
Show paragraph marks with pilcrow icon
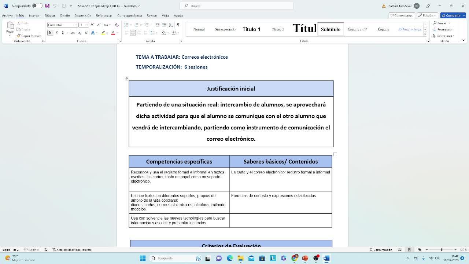[178, 25]
